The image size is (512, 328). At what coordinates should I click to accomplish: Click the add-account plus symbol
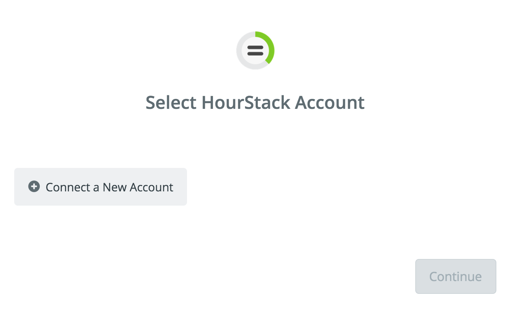[34, 186]
